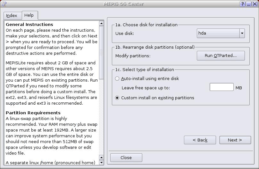Viewport: 259px width, 169px height.
Task: Proceed with the Next button
Action: point(235,140)
